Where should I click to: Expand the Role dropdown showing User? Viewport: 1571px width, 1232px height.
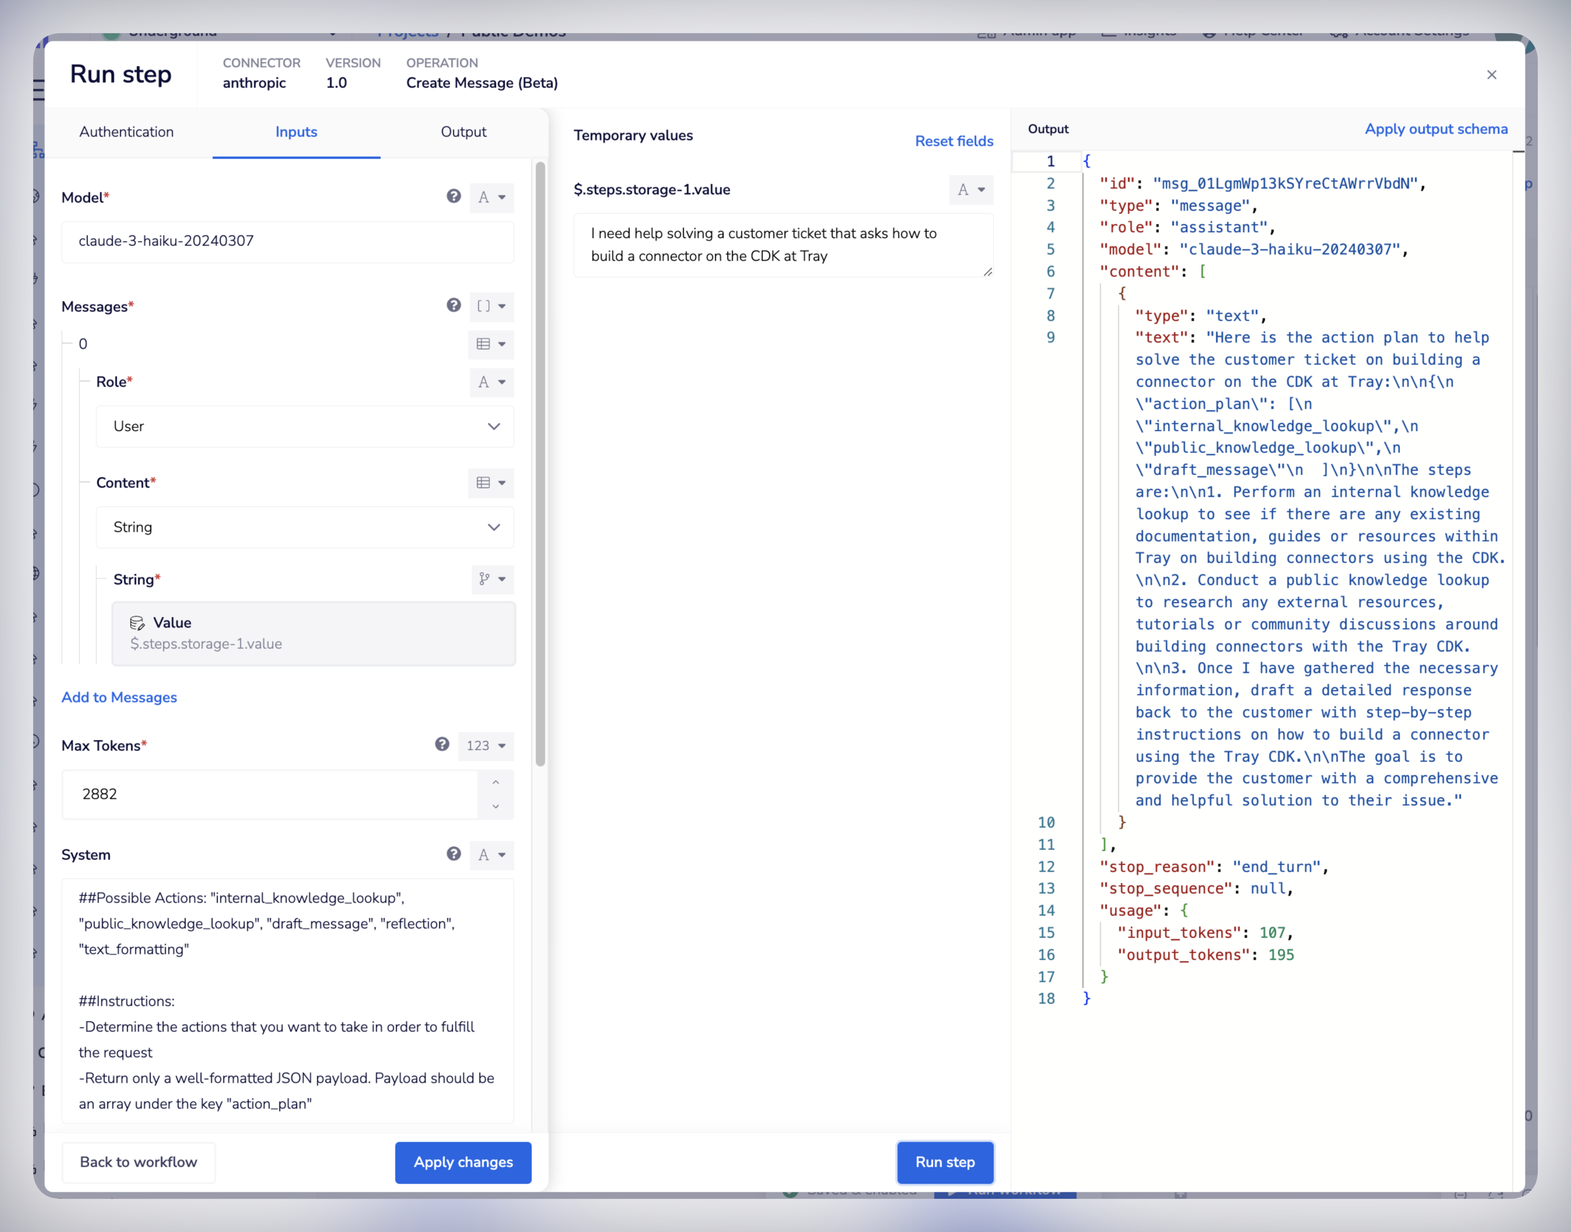tap(305, 426)
